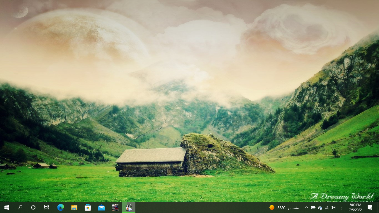Launch Cortana from taskbar circle
The height and width of the screenshot is (213, 379).
point(33,207)
